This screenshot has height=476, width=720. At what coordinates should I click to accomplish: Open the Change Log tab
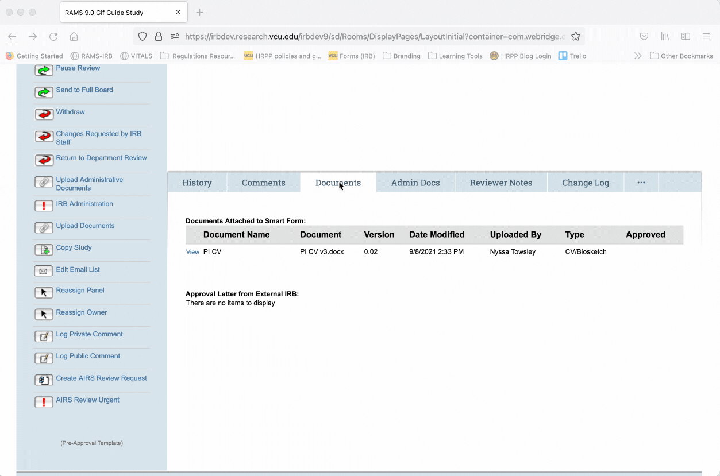[x=585, y=183]
